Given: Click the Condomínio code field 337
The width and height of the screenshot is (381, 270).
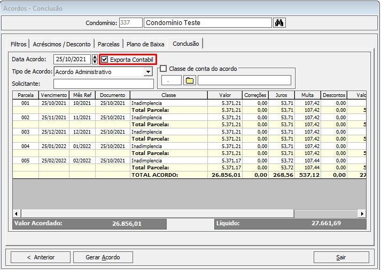Looking at the screenshot, I should [131, 23].
